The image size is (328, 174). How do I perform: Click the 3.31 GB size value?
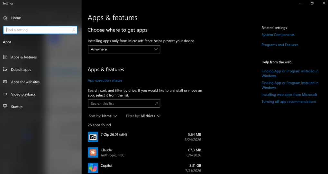(x=195, y=166)
